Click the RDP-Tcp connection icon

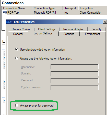5,13
